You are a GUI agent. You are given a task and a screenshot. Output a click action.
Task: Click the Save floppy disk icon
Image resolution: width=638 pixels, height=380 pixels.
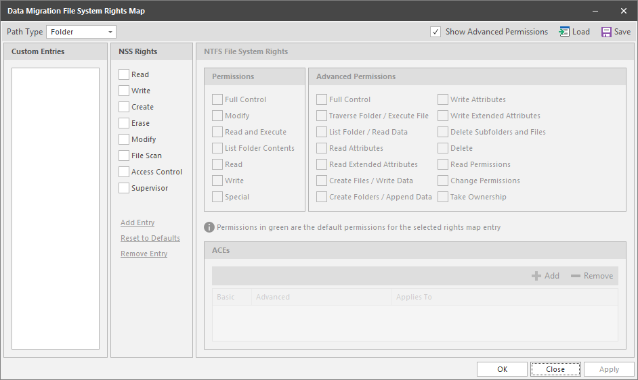607,32
